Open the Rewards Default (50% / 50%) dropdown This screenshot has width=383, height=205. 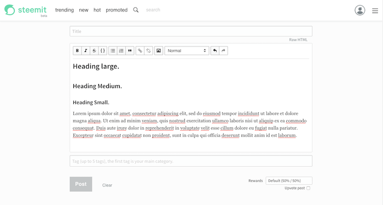coord(289,181)
